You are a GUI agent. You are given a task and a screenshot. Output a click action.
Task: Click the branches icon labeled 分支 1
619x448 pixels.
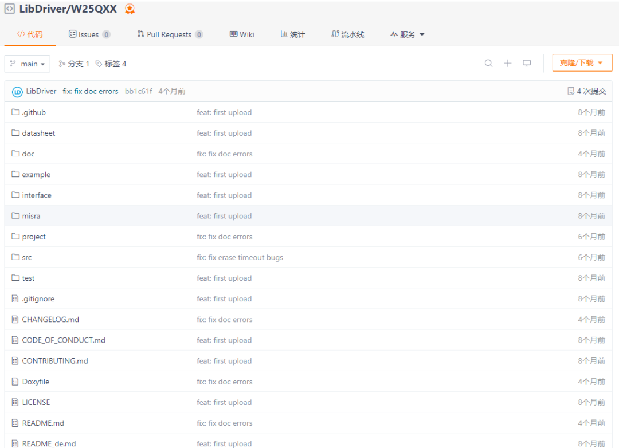62,64
